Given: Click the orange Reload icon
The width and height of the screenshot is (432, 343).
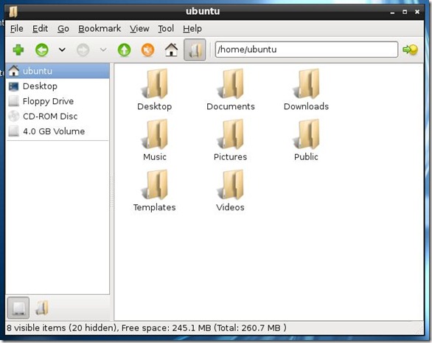Looking at the screenshot, I should [x=147, y=50].
